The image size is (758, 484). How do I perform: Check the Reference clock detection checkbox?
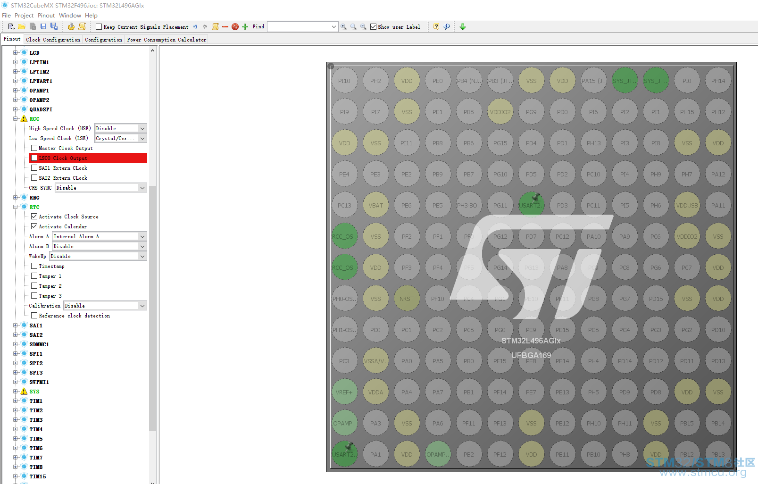coord(34,316)
